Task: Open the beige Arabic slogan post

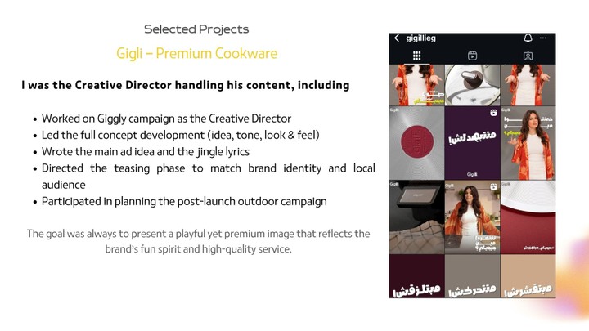Action: pos(528,276)
